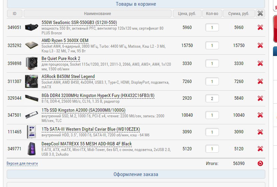This screenshot has width=277, height=187.
Task: Open 1Tb SATA-III Western Digital Caviar Blue link
Action: [91, 129]
